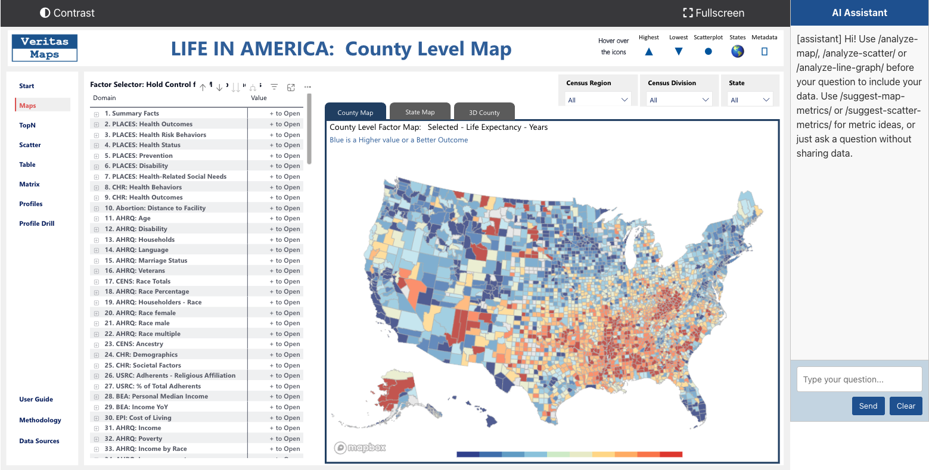Send the AI Assistant question
The height and width of the screenshot is (470, 929).
868,406
